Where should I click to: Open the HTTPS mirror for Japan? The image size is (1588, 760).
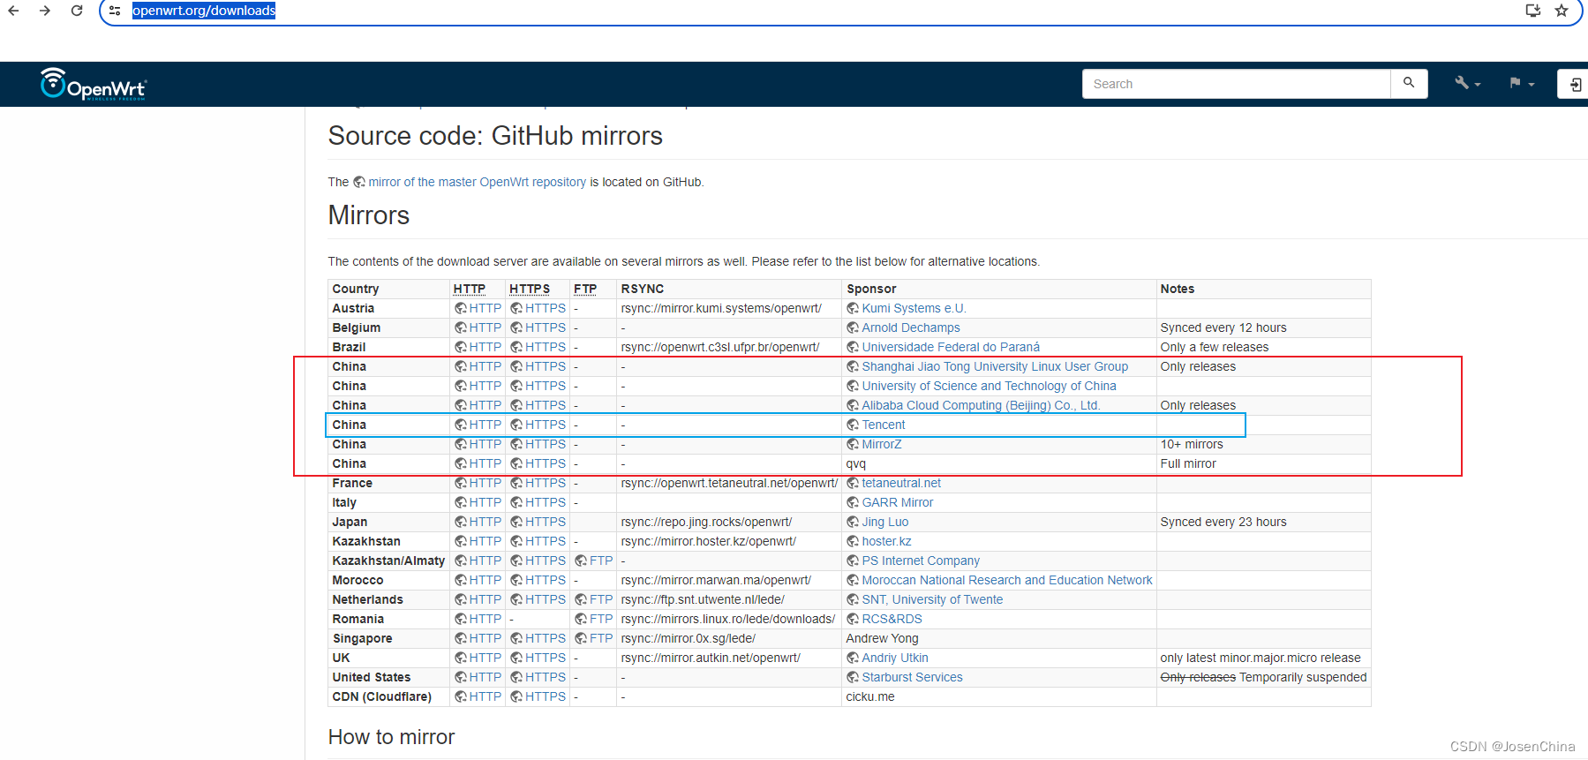545,522
